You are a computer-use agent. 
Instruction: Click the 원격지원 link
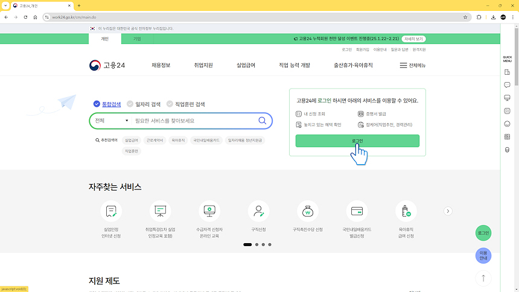coord(419,49)
